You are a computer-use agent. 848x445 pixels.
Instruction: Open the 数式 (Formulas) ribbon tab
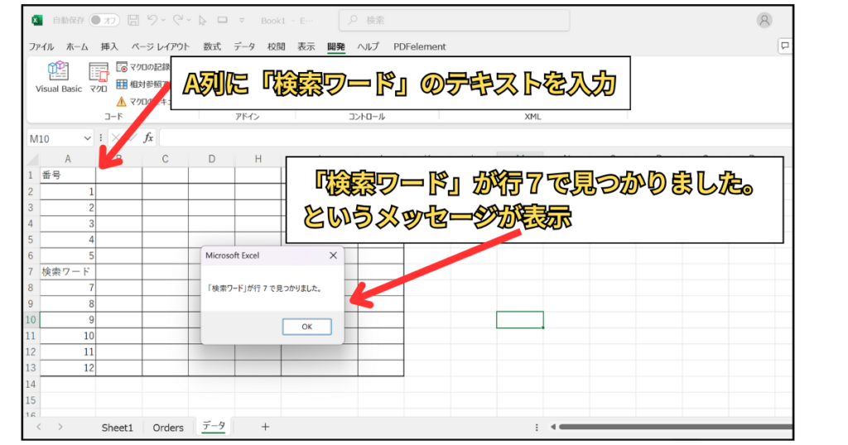point(212,46)
